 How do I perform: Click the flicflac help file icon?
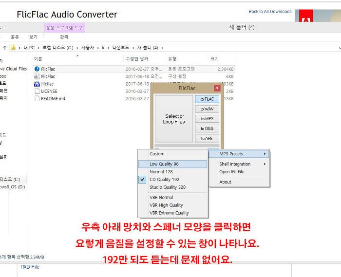point(37,84)
